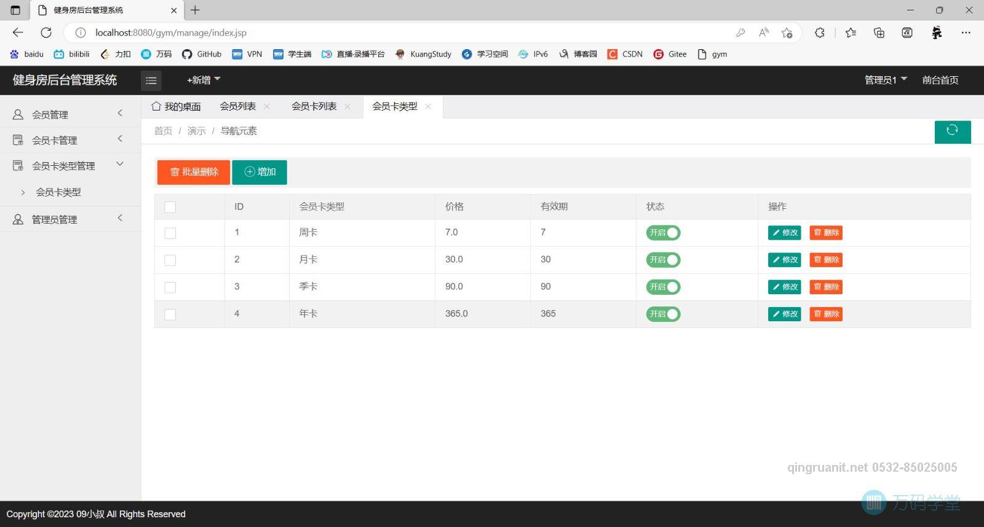984x527 pixels.
Task: Collapse the 会员卡类型管理 sidebar menu
Action: coord(70,166)
